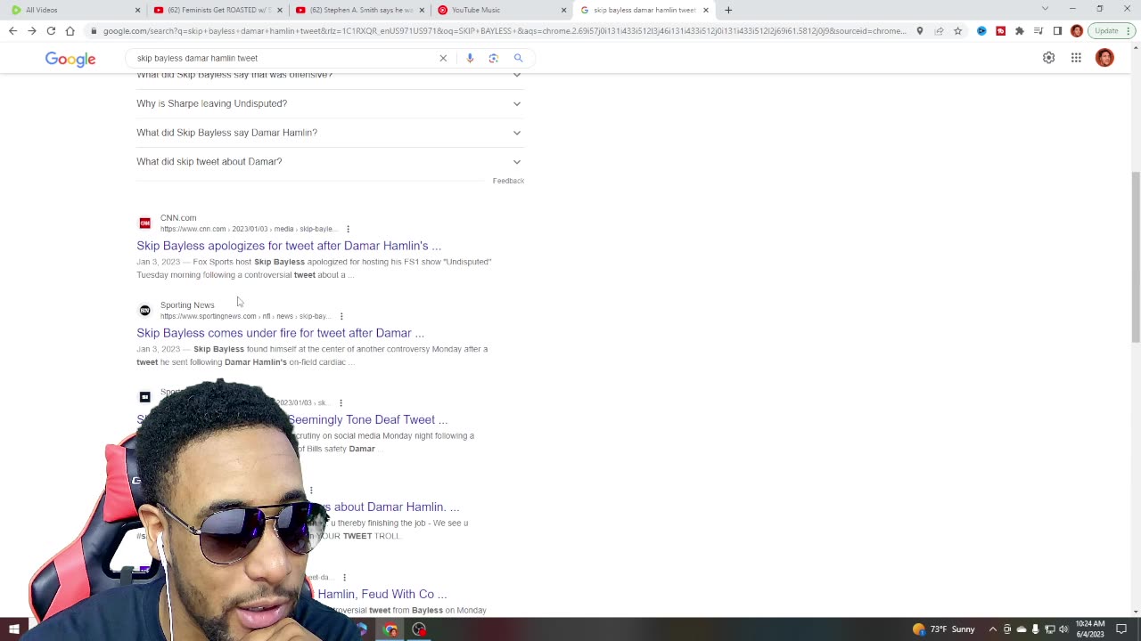This screenshot has width=1141, height=641.
Task: Submit search with the magnifier icon
Action: pyautogui.click(x=518, y=58)
